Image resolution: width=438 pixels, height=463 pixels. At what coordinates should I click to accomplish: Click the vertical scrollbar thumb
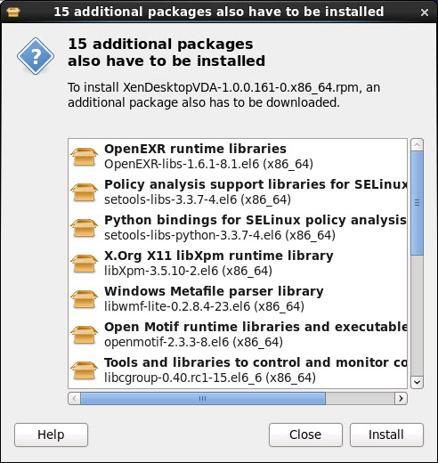tap(417, 203)
